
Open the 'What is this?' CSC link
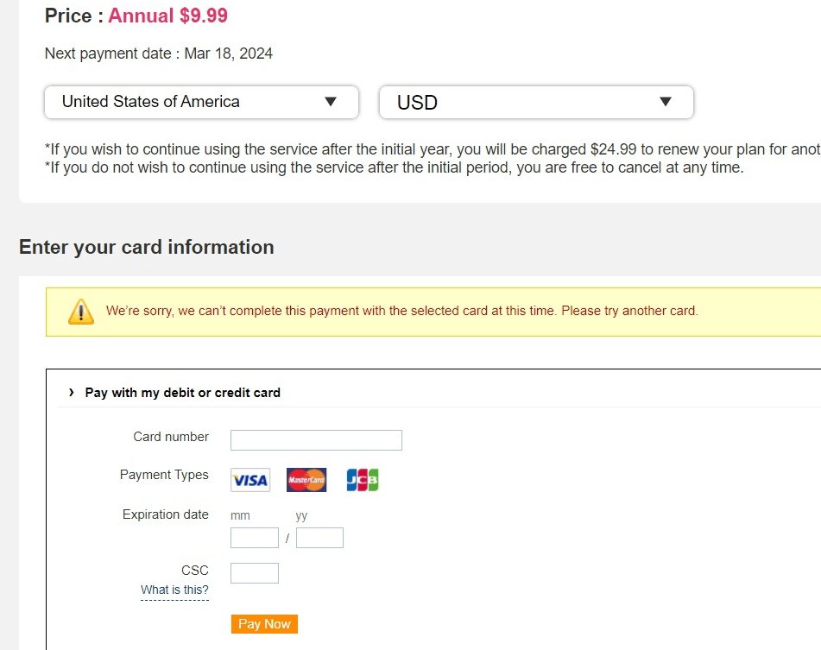[174, 590]
